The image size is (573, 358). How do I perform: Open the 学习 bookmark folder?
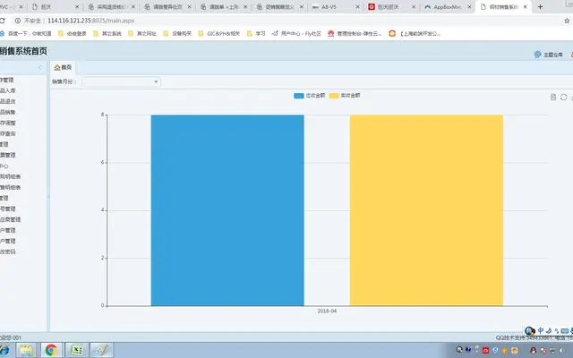click(256, 34)
